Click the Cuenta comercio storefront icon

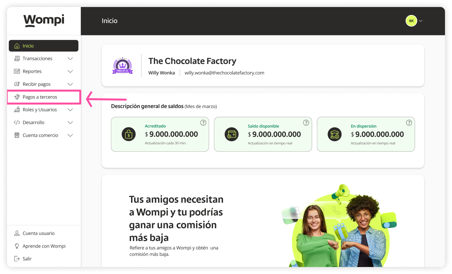pyautogui.click(x=17, y=135)
